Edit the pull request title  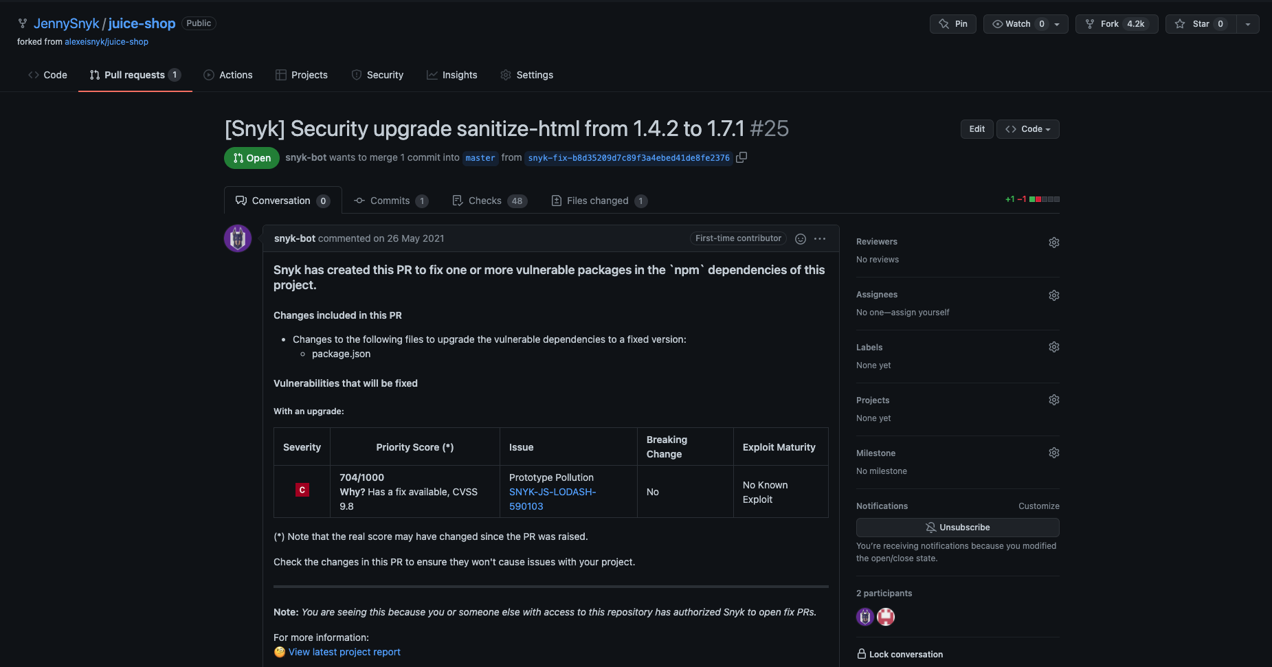(x=977, y=129)
